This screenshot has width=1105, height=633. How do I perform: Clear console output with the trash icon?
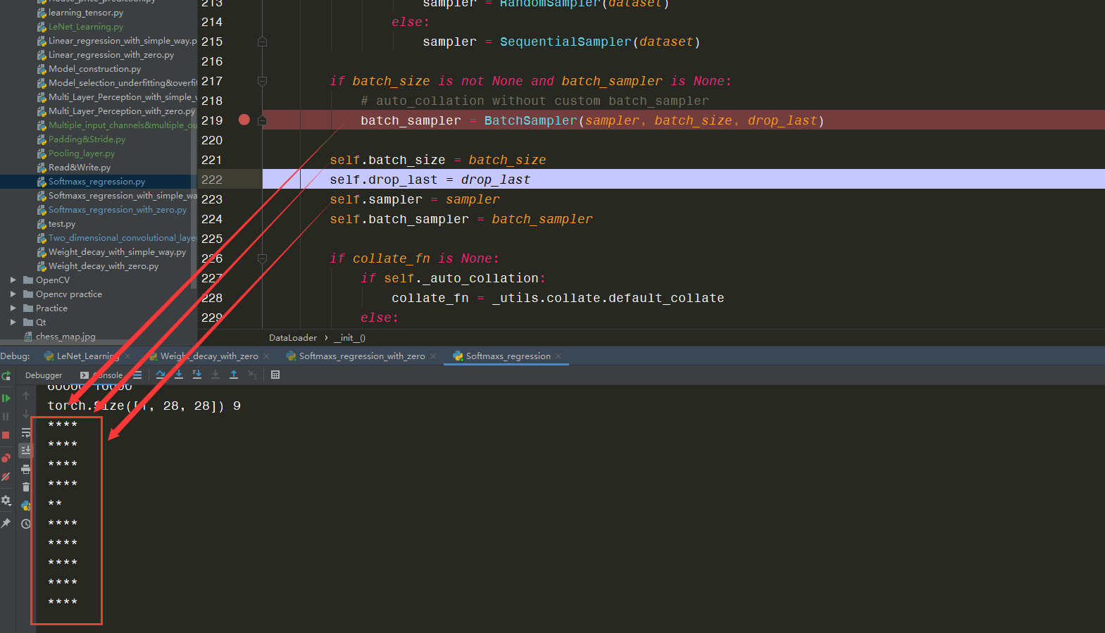coord(26,487)
